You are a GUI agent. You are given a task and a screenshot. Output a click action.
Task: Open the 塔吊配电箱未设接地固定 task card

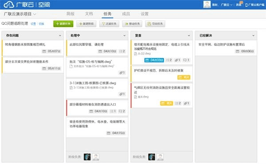click(x=162, y=52)
